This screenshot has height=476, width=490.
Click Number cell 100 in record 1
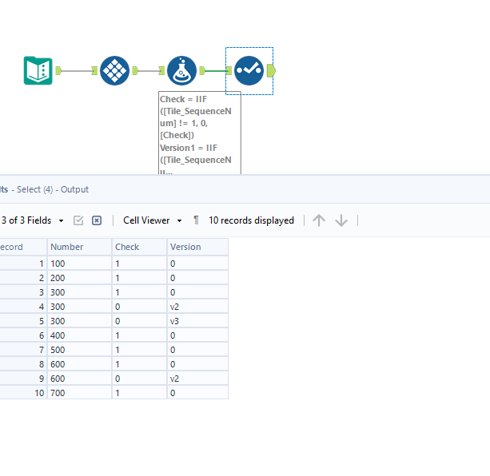pos(79,264)
